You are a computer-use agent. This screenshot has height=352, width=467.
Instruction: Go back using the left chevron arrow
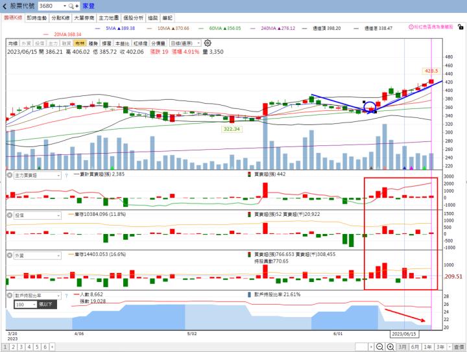click(5, 6)
